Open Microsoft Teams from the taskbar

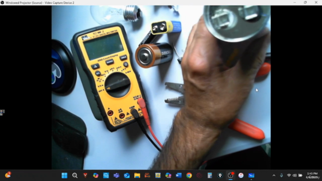click(x=116, y=175)
